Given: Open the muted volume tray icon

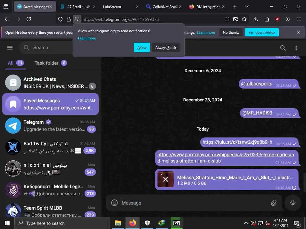Looking at the screenshot, I should point(267,223).
